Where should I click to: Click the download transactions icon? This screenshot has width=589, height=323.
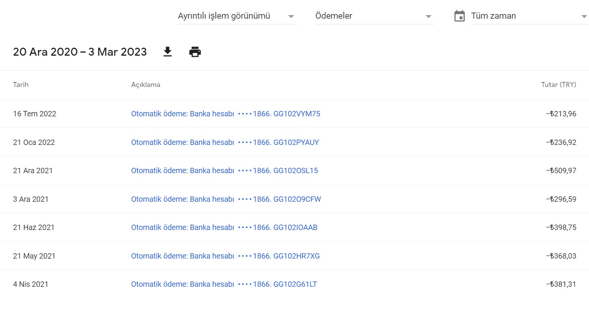168,52
